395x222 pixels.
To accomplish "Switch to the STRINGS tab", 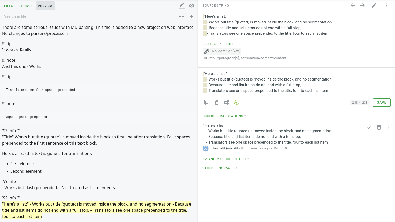I will click(26, 6).
